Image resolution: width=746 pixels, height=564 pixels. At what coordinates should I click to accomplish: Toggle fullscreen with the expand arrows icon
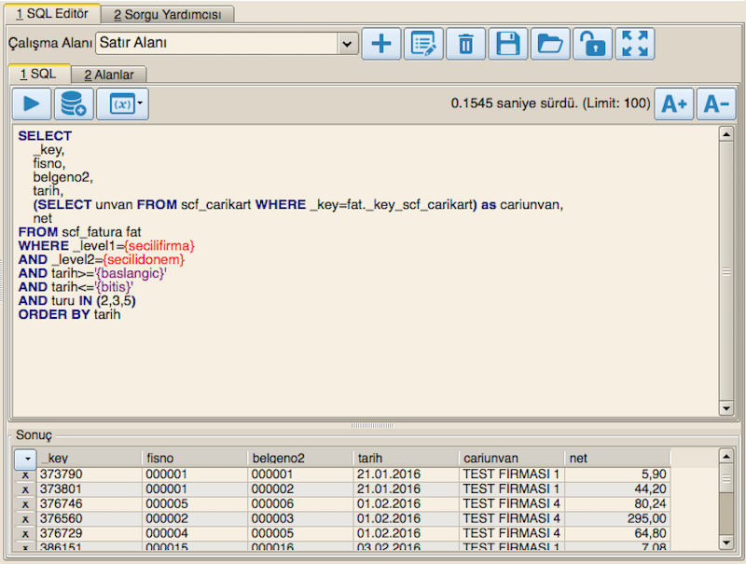pyautogui.click(x=635, y=44)
